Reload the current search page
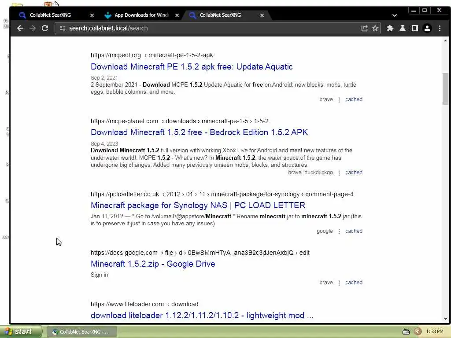This screenshot has width=451, height=338. (x=45, y=28)
